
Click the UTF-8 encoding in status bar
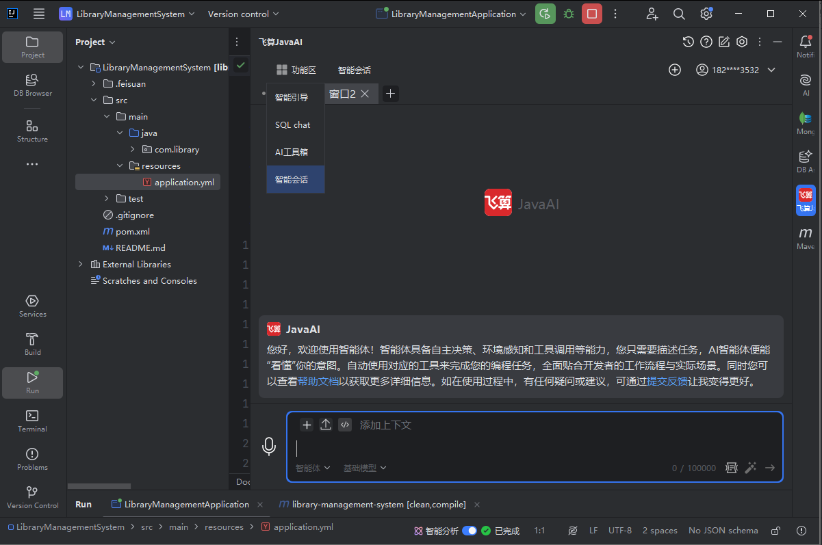click(620, 530)
